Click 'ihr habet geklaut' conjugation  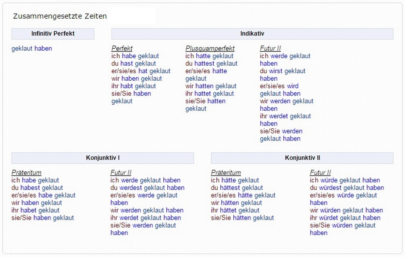pos(36,211)
